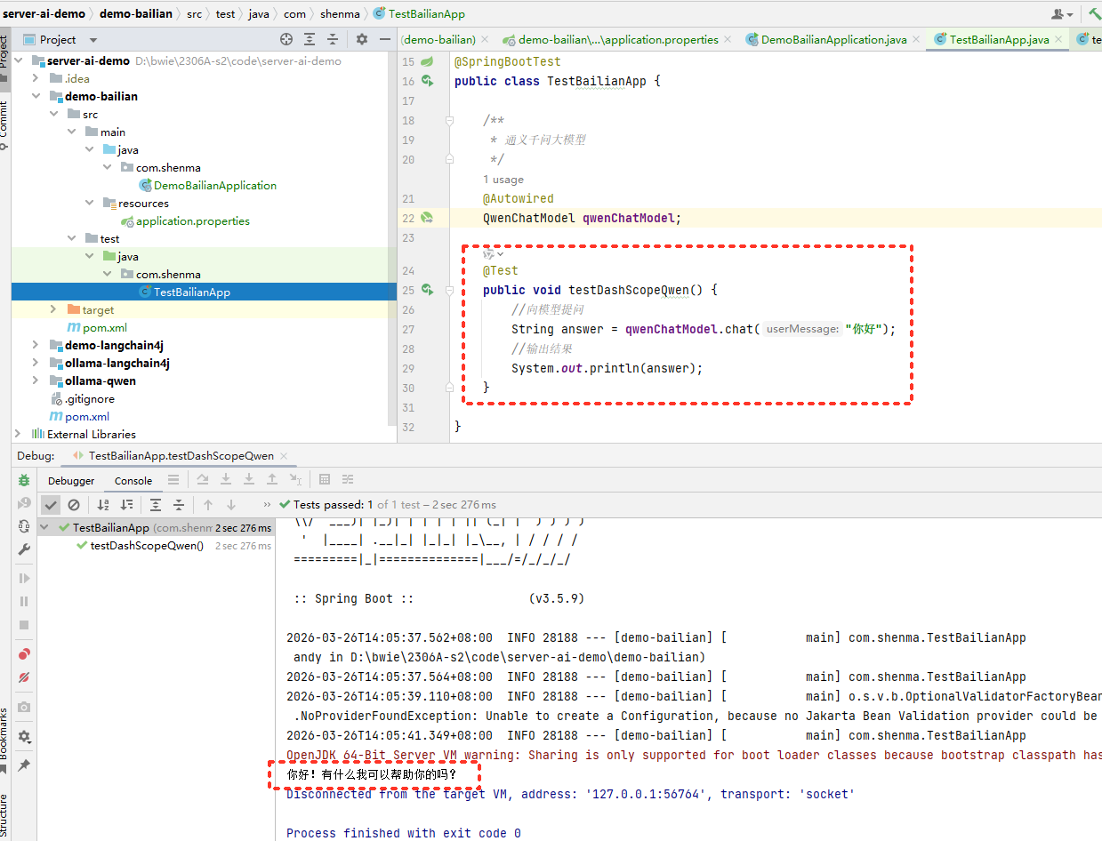Toggle Show Ignored tests button

pos(74,505)
